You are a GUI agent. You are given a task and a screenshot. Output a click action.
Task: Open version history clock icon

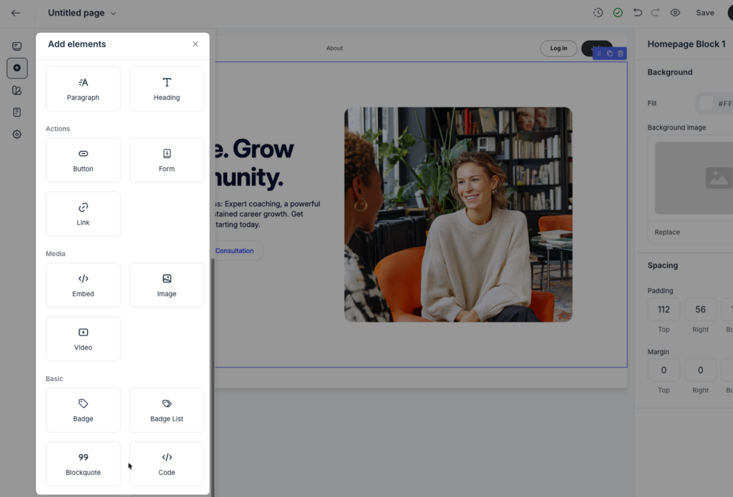coord(598,13)
